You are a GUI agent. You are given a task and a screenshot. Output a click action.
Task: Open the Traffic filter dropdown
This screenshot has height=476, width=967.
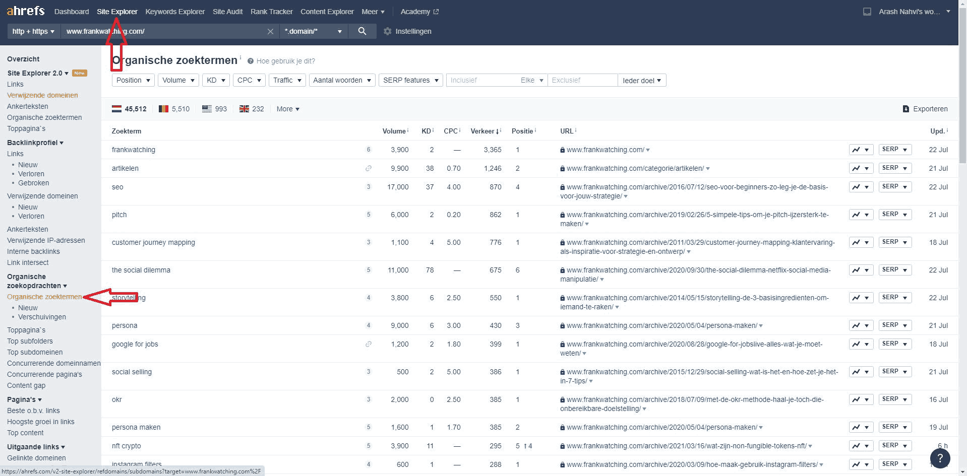pyautogui.click(x=287, y=80)
